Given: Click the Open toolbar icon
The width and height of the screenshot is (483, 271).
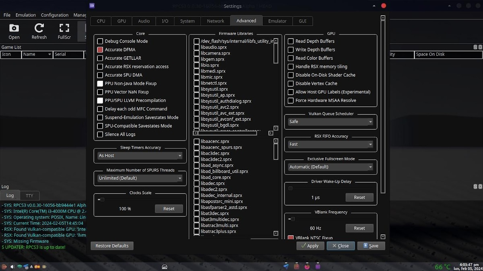Looking at the screenshot, I should point(14,31).
